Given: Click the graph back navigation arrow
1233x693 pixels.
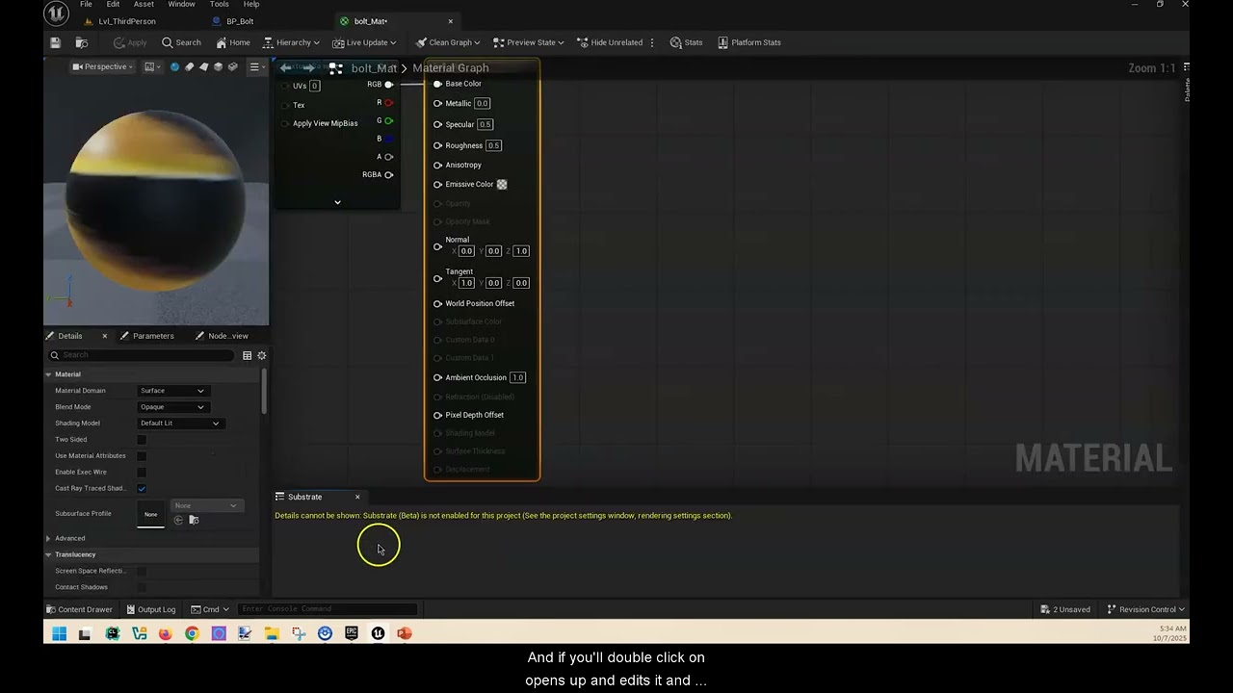Looking at the screenshot, I should click(286, 67).
